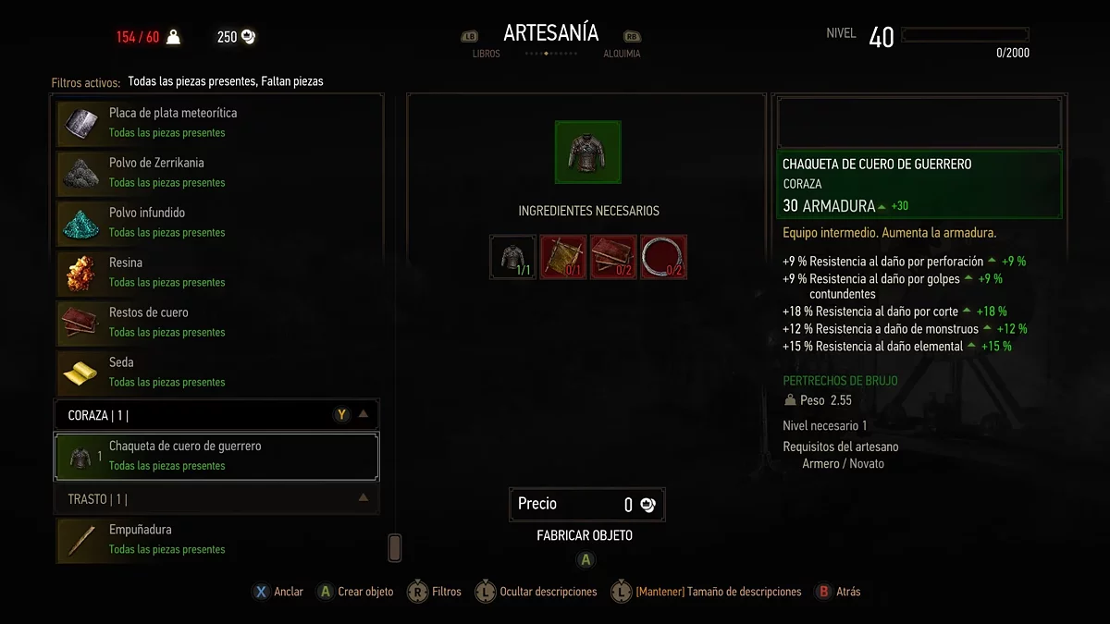Screen dimensions: 1110x624
Task: Click the Polvo infundido turquoise powder icon
Action: tap(80, 223)
